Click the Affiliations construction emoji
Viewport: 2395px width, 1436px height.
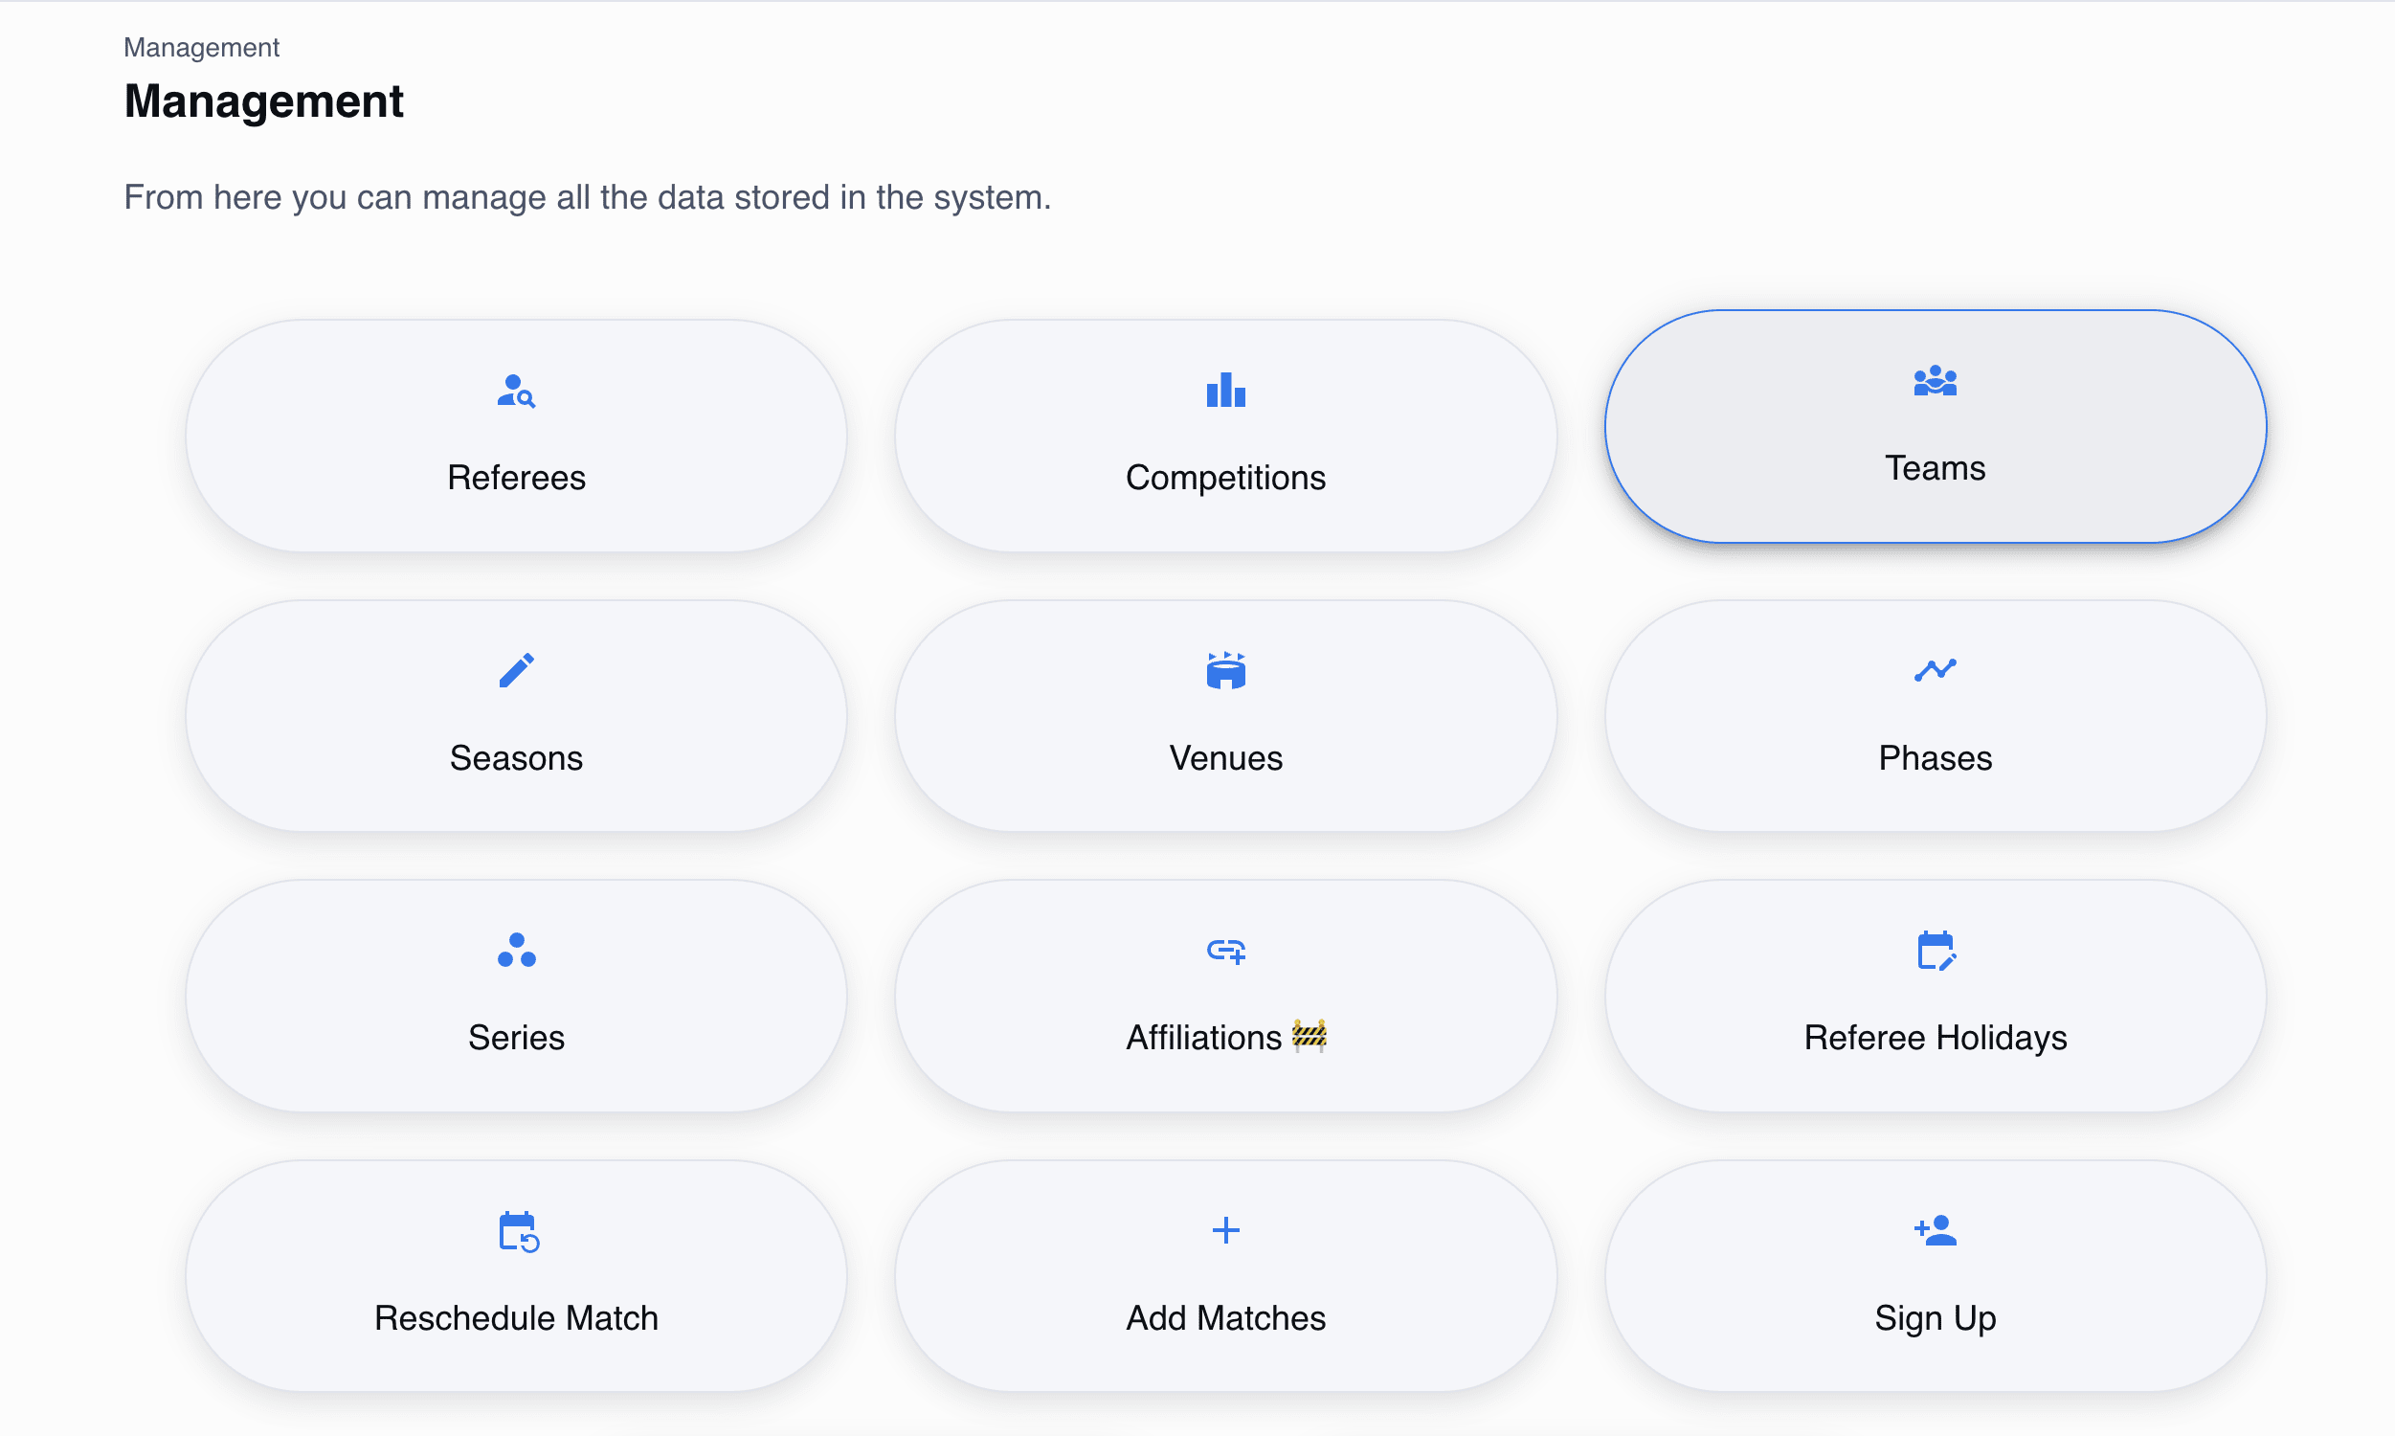click(1309, 1037)
